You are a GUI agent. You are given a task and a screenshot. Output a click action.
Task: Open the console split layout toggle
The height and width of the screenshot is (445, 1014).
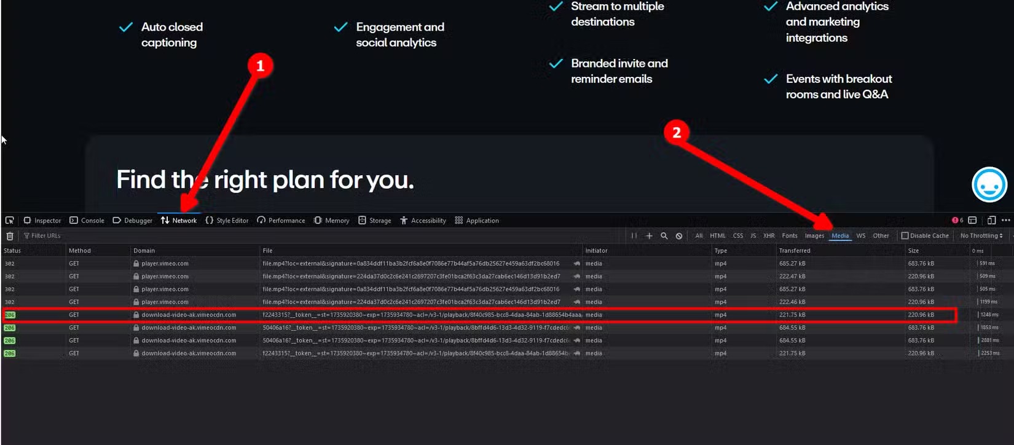[x=972, y=220]
